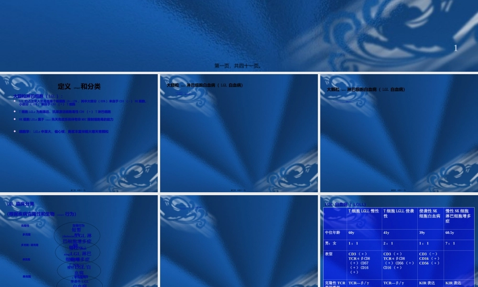478x287 pixels.
Task: Click the page number 1 on first slide
Action: click(x=456, y=48)
